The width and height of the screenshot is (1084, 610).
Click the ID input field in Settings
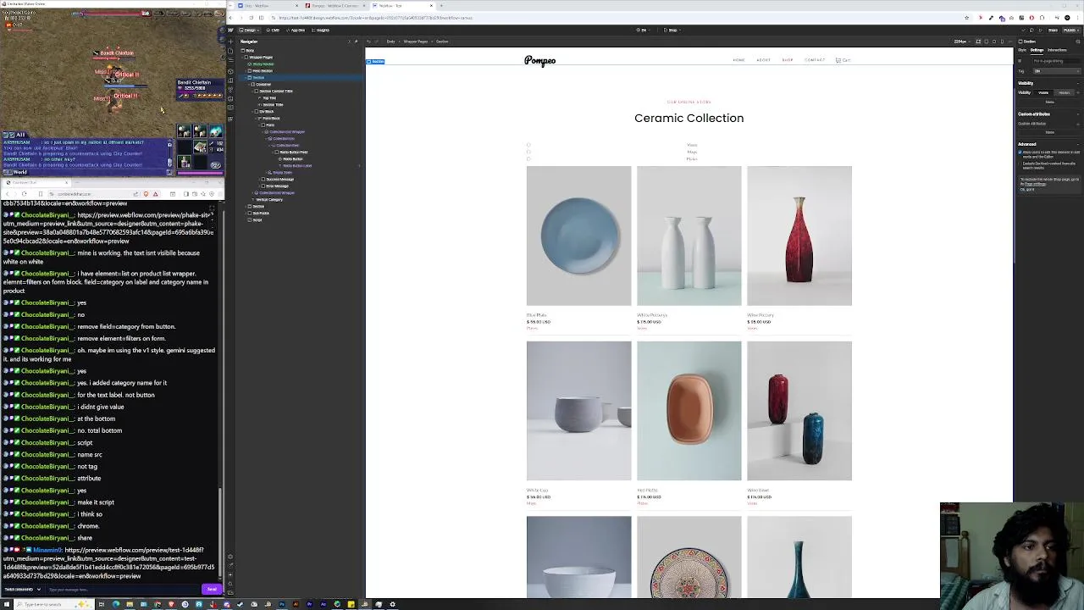point(1057,61)
